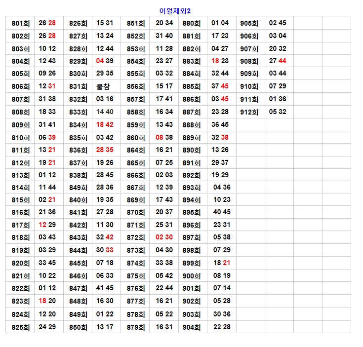Select the 801회 round cell

[x=20, y=23]
